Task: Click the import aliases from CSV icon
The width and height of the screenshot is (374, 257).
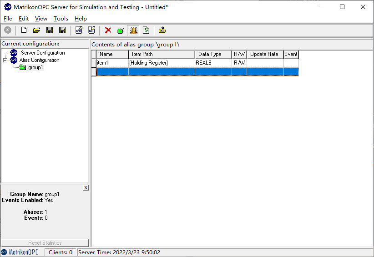Action: pyautogui.click(x=92, y=30)
